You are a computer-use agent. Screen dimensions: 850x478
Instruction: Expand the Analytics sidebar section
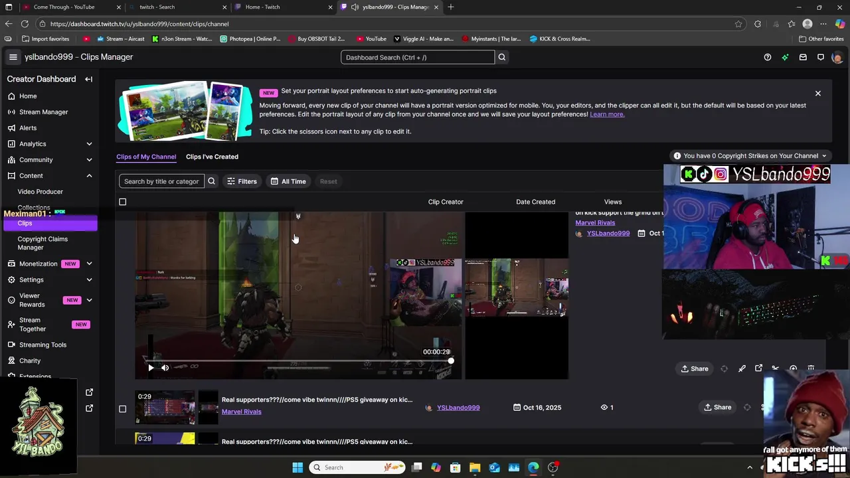click(89, 144)
